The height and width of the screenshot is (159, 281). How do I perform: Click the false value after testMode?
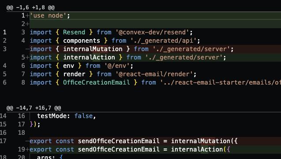(x=83, y=116)
